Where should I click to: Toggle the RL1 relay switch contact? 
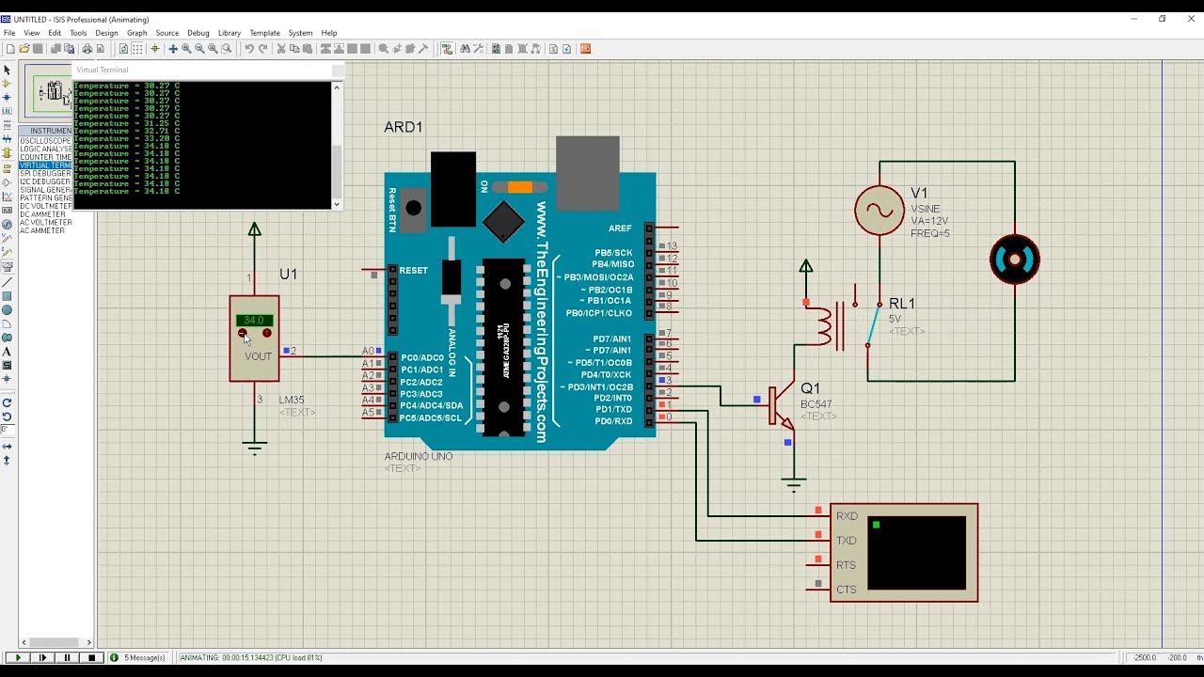tap(873, 325)
